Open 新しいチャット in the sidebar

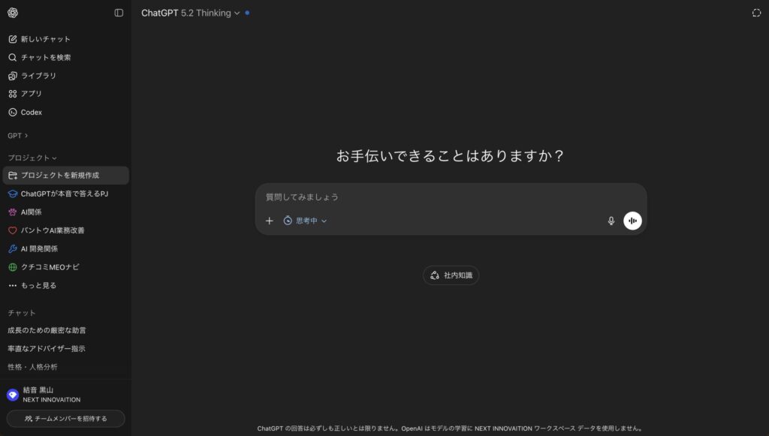click(45, 39)
